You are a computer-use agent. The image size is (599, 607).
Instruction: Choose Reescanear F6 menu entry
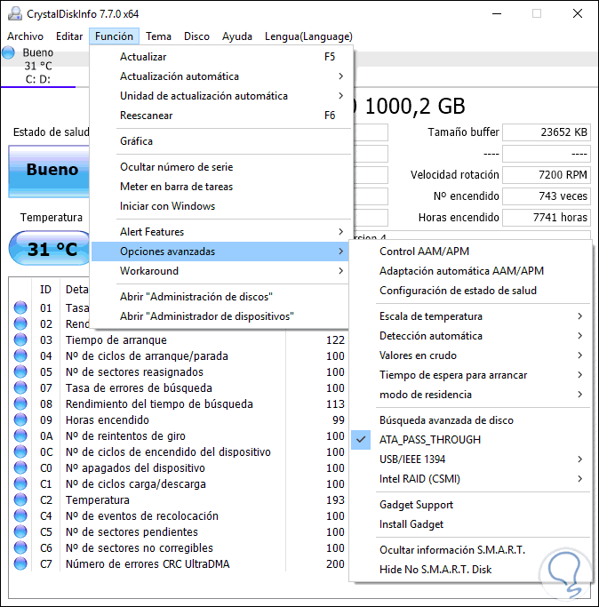tap(220, 116)
